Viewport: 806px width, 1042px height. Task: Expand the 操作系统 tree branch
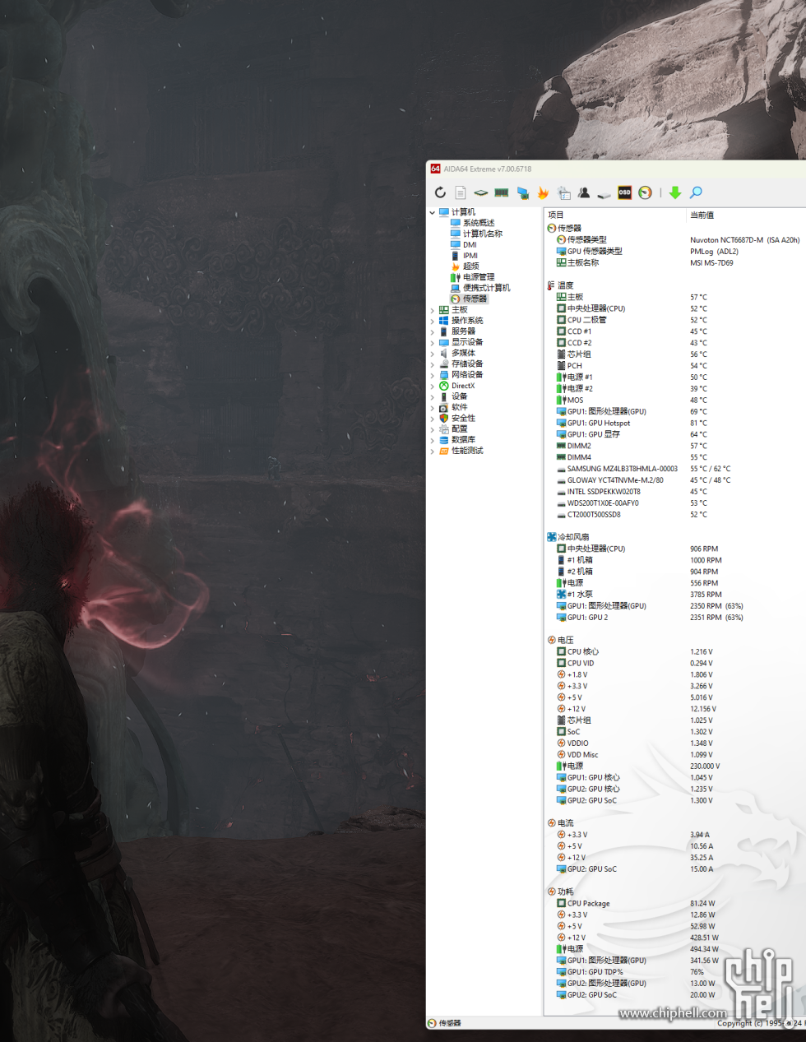tap(433, 321)
